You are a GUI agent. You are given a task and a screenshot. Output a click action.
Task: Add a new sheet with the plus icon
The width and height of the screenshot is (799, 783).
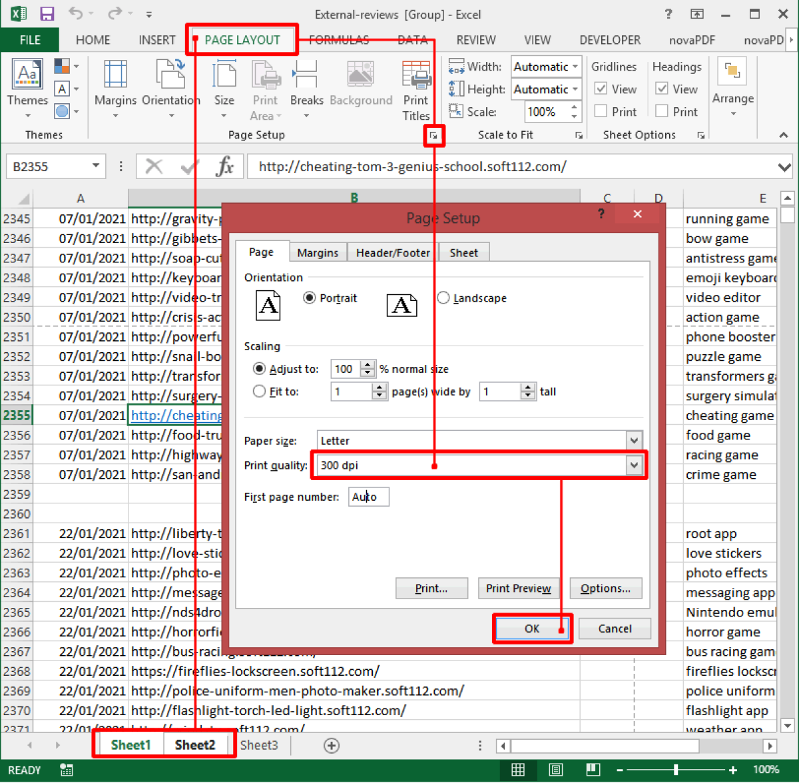tap(332, 745)
